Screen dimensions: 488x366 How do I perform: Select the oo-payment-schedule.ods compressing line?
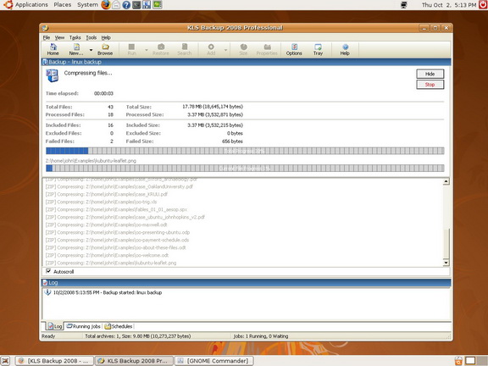[117, 240]
